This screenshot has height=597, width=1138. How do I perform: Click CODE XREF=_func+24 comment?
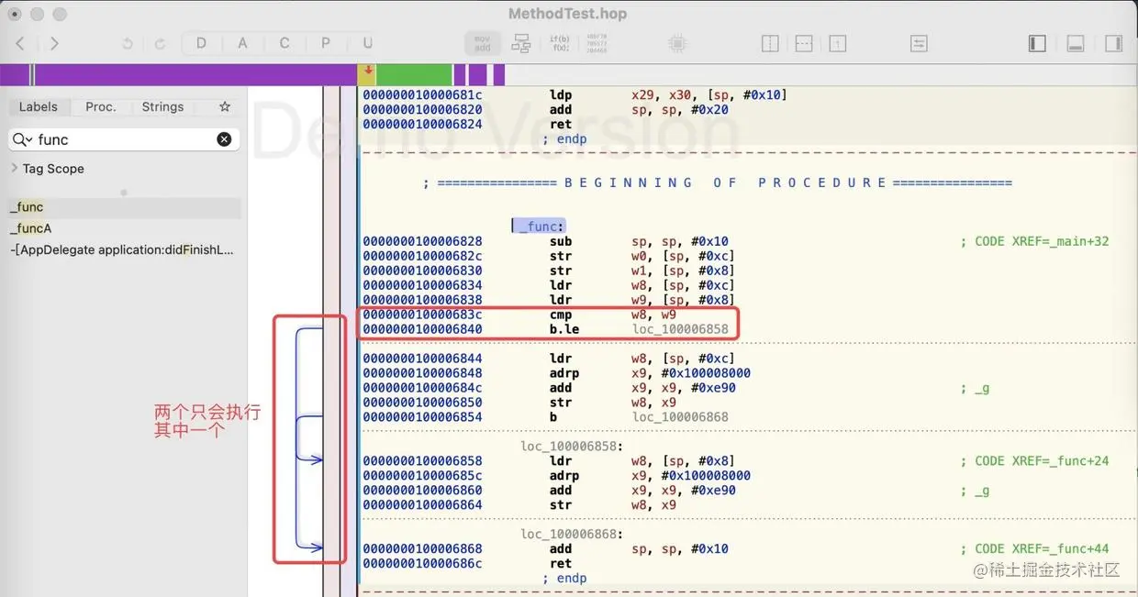[1034, 461]
